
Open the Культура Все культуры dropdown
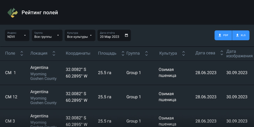(x=80, y=35)
